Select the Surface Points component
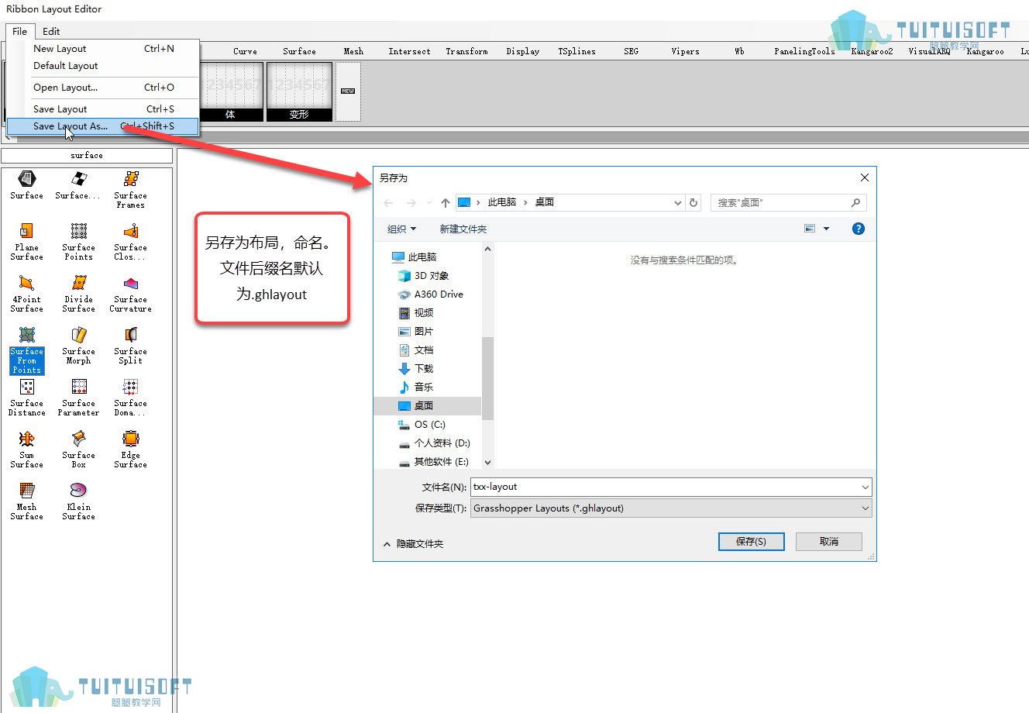This screenshot has width=1029, height=713. 78,241
